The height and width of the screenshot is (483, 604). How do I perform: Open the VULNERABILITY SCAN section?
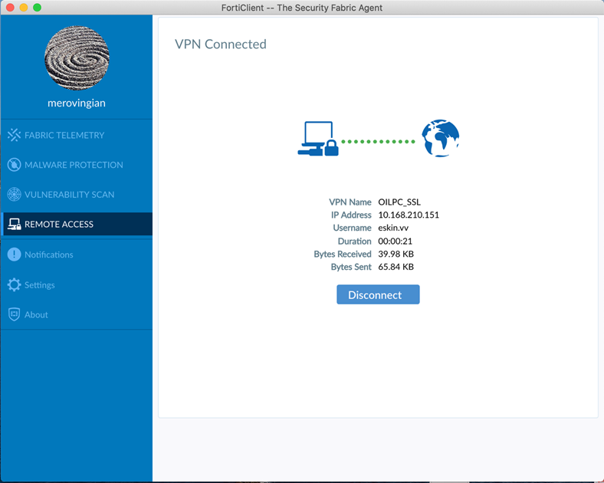coord(77,195)
